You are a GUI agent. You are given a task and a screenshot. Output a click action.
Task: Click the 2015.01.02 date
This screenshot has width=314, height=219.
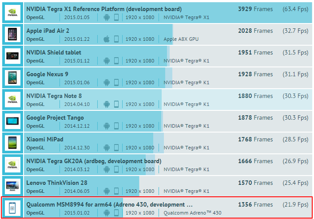pyautogui.click(x=77, y=213)
